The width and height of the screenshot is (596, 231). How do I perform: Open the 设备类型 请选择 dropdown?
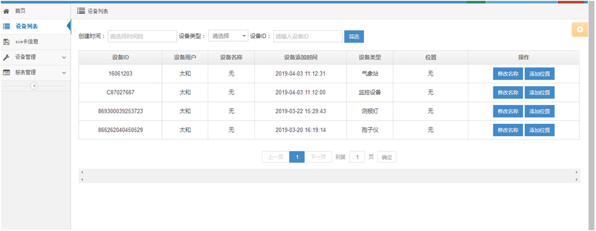click(228, 37)
